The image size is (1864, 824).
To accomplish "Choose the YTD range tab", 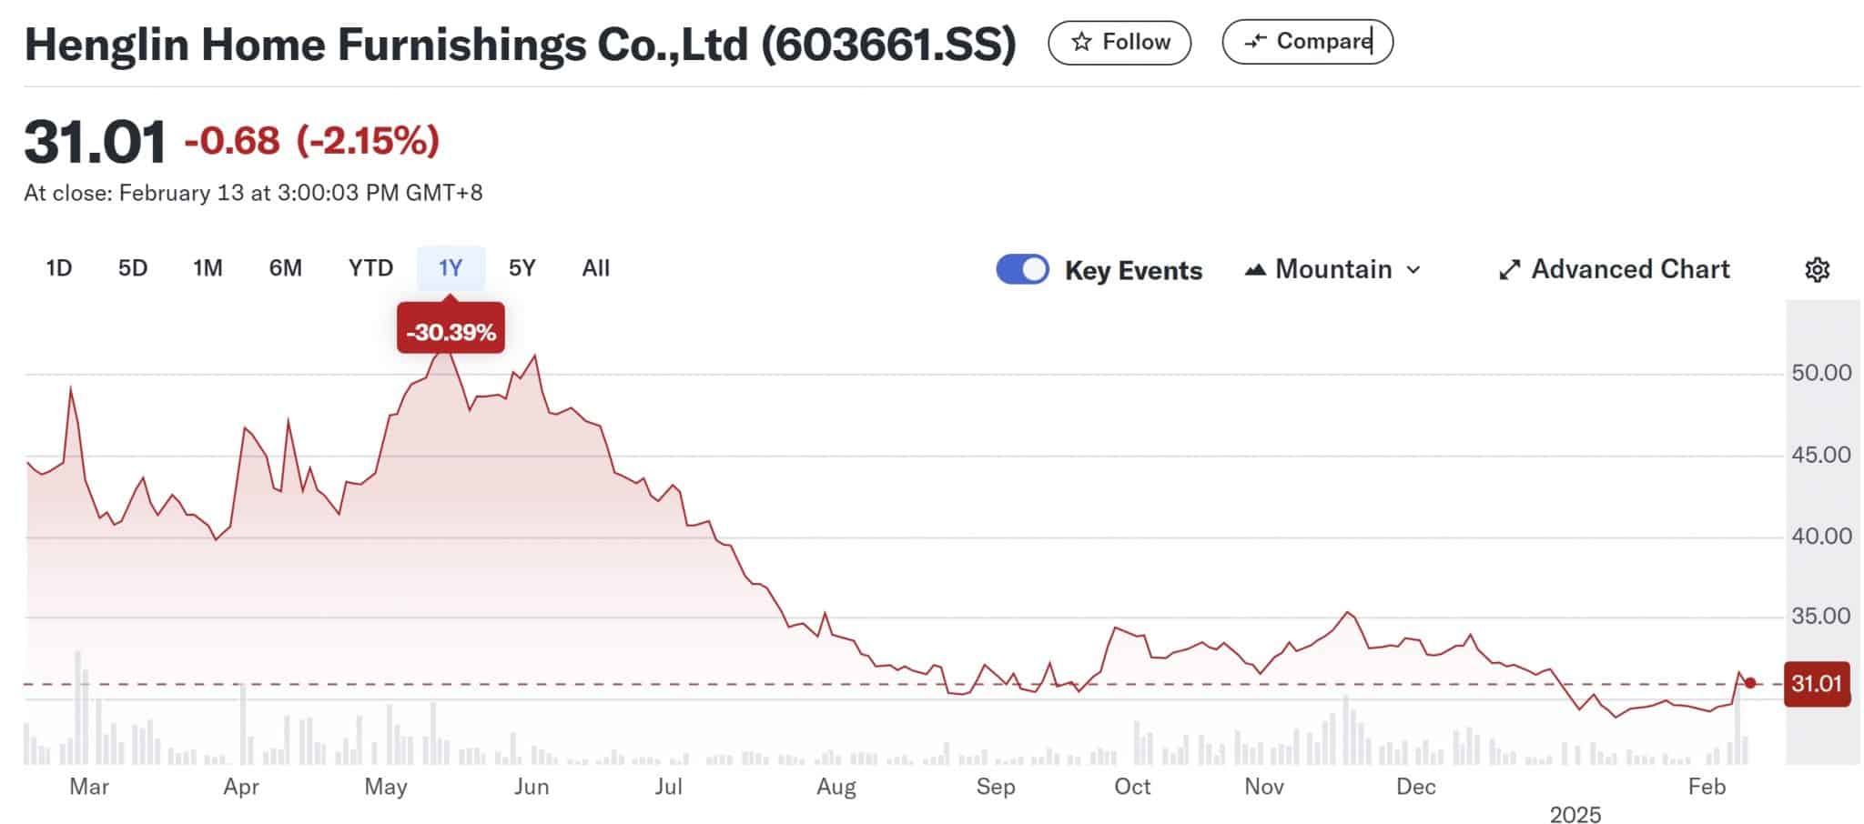I will (x=370, y=268).
